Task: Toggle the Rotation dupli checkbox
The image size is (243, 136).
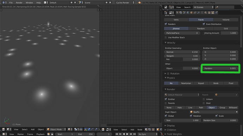Action: point(191,116)
